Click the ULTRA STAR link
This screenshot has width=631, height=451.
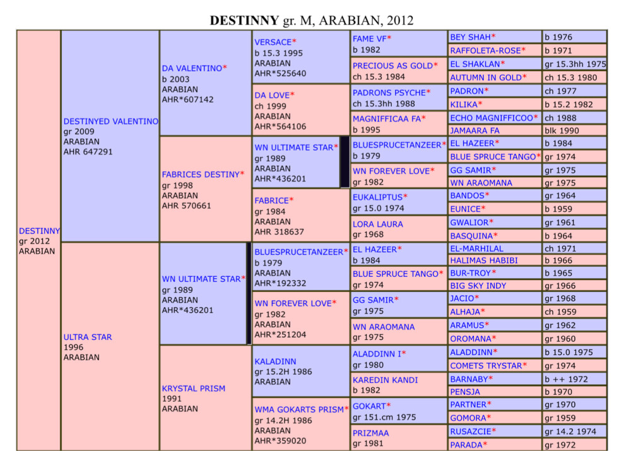88,337
